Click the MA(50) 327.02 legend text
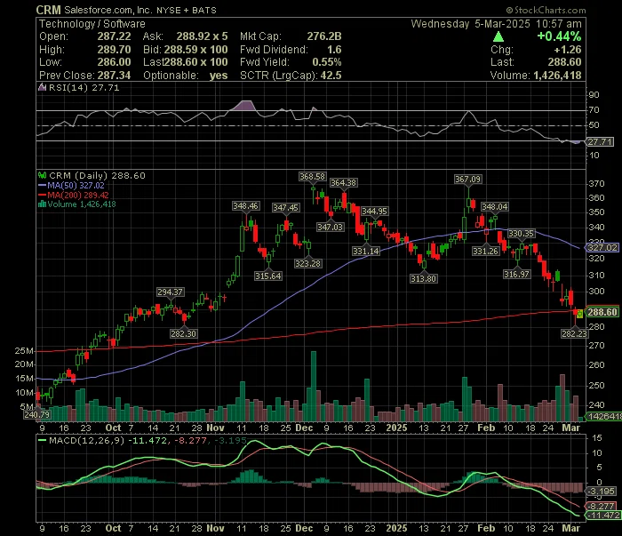The image size is (622, 536). tap(76, 186)
